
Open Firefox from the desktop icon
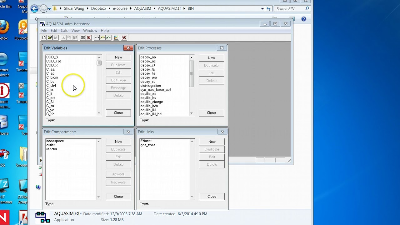point(4,27)
